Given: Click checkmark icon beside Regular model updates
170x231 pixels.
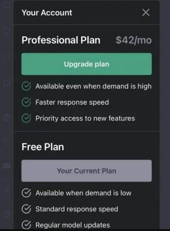Looking at the screenshot, I should pos(26,225).
